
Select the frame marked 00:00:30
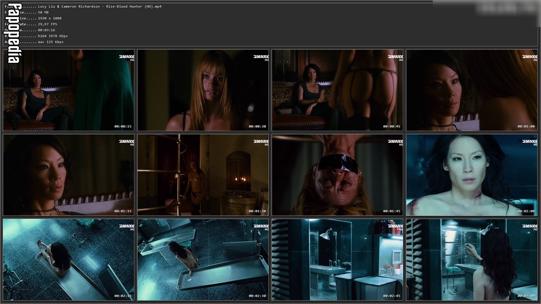[x=203, y=90]
